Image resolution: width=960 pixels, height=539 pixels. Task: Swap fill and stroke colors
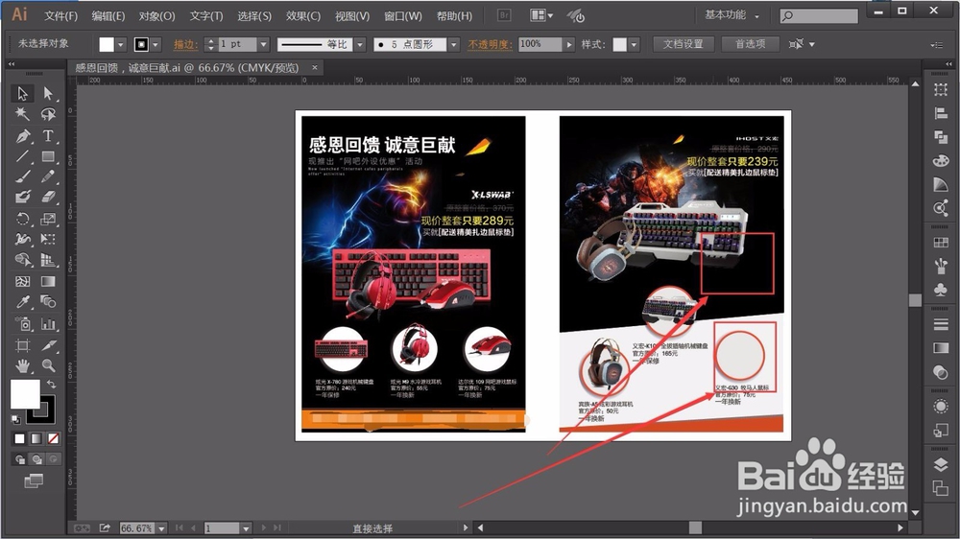52,385
